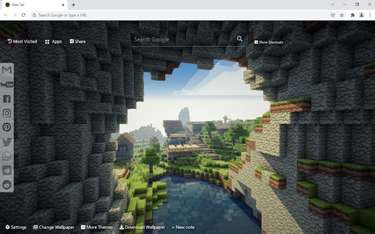Open Facebook sidebar shortcut

click(x=7, y=99)
